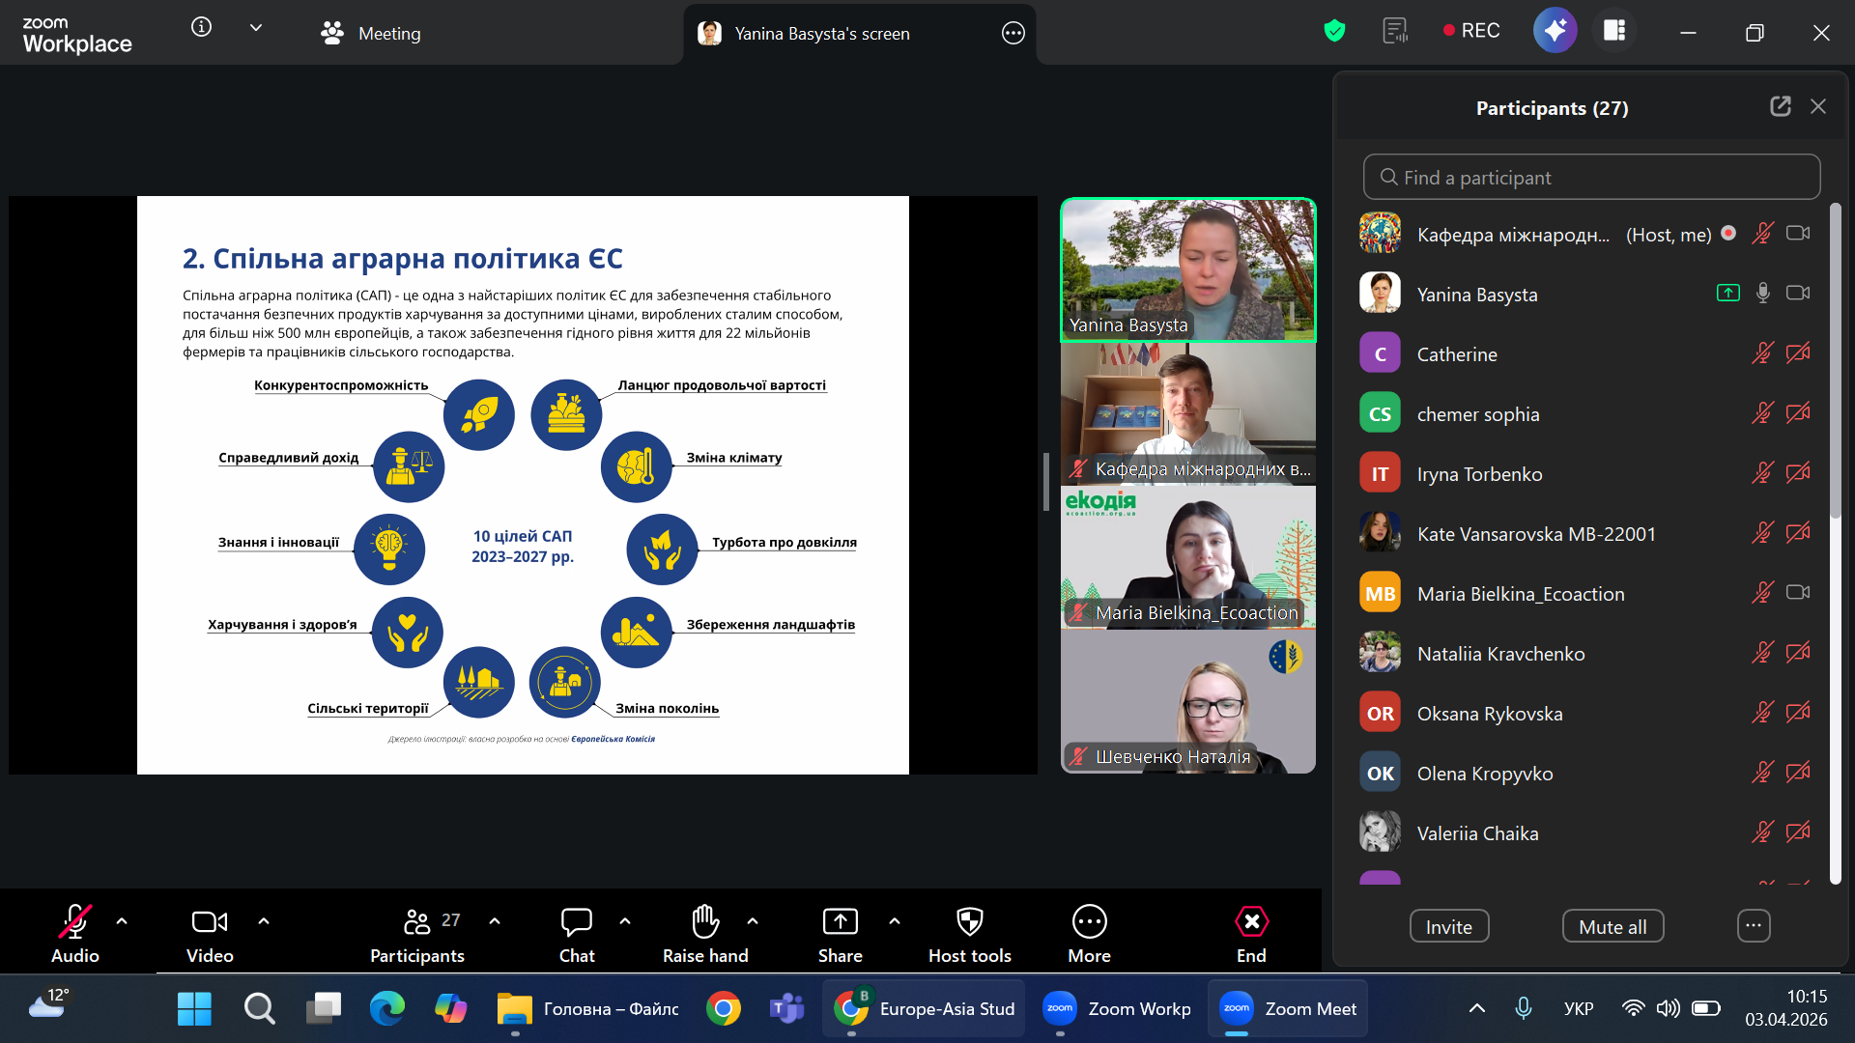Viewport: 1855px width, 1043px height.
Task: Toggle camera with Video button
Action: pos(210,922)
